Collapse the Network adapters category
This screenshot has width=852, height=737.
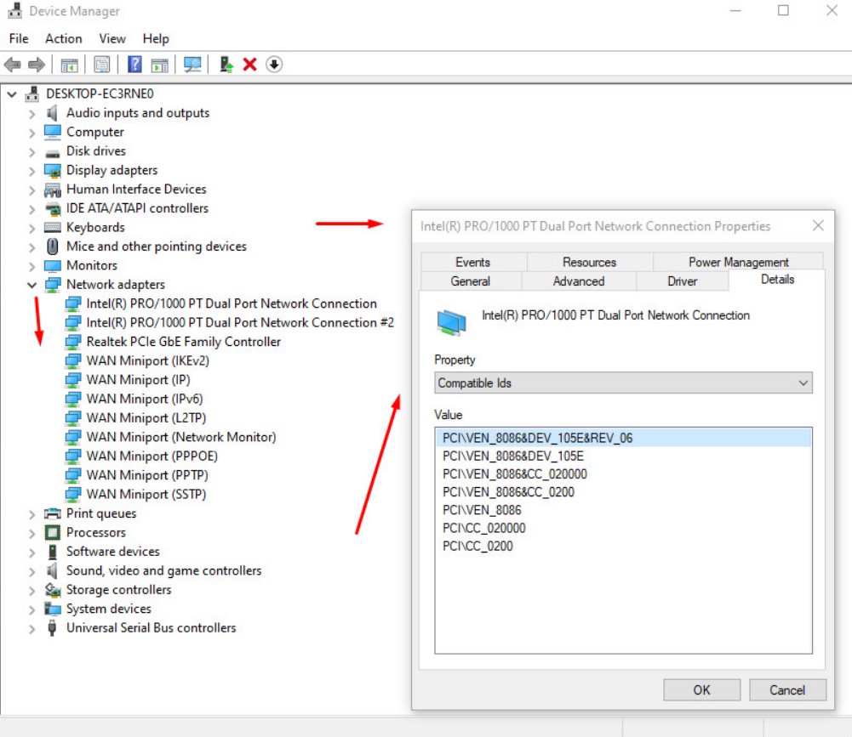pyautogui.click(x=32, y=285)
